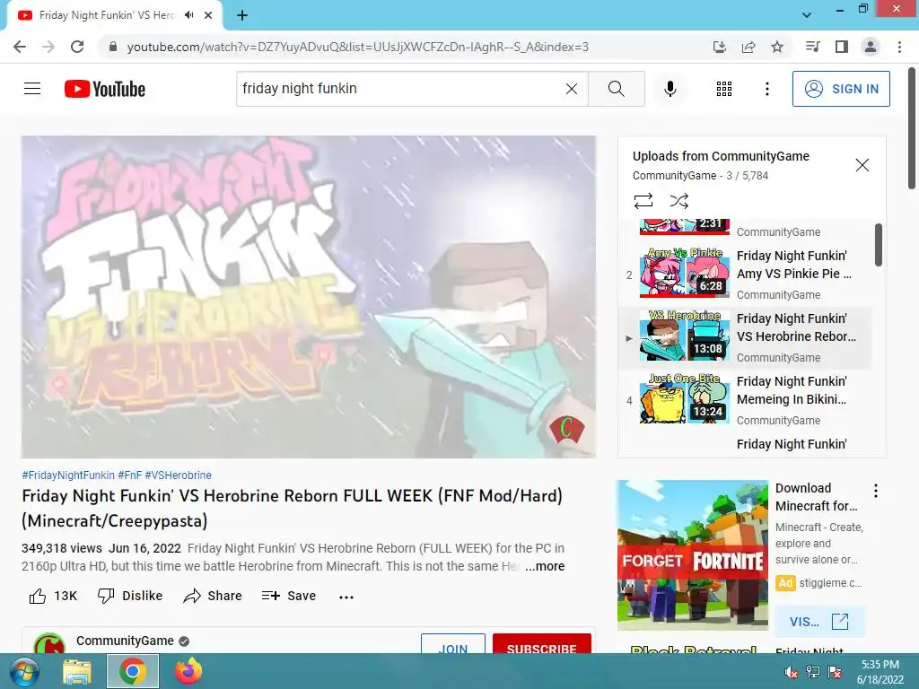Image resolution: width=919 pixels, height=689 pixels.
Task: Open the tab search chevron
Action: (x=807, y=15)
